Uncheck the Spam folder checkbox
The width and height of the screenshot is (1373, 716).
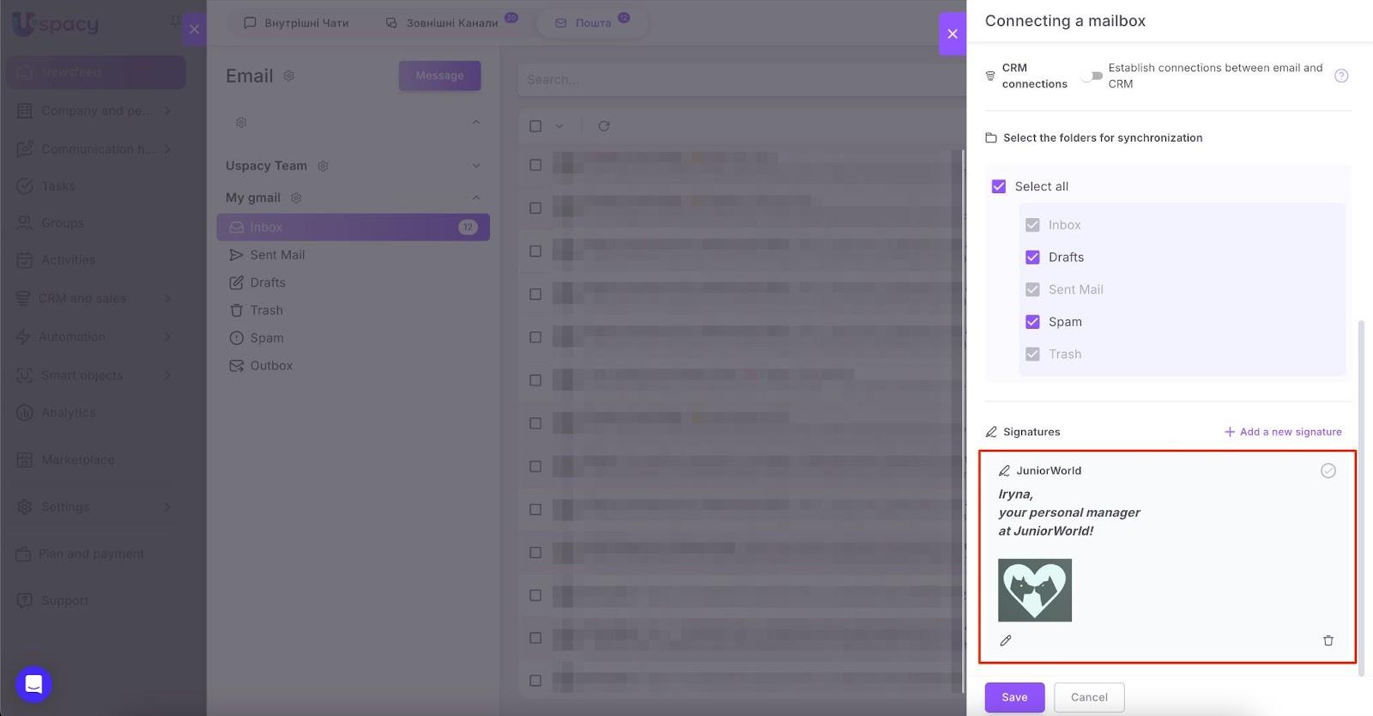1032,322
